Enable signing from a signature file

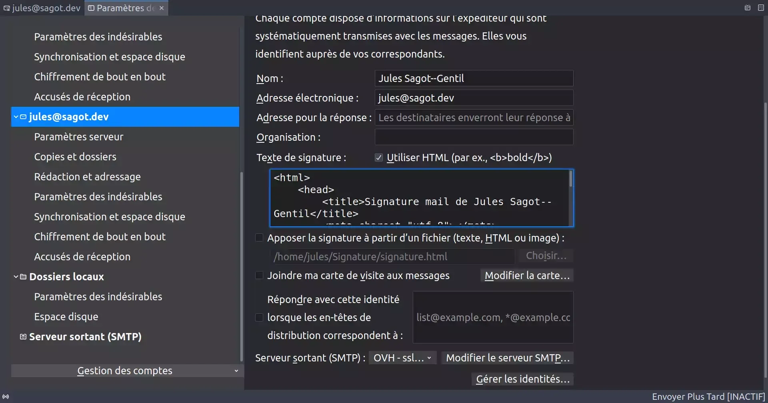[259, 237]
